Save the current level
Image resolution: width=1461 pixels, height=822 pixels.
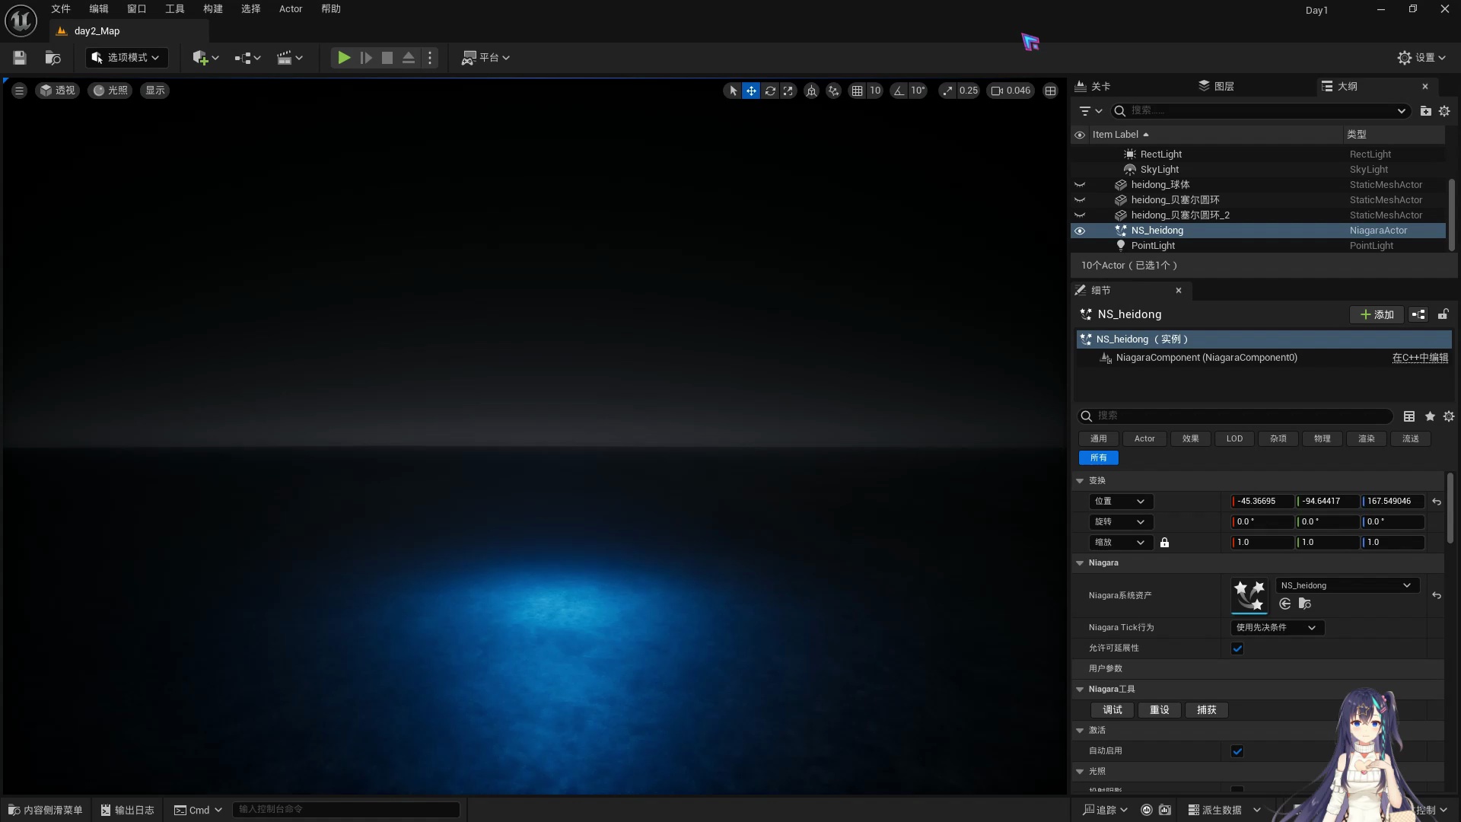coord(19,57)
